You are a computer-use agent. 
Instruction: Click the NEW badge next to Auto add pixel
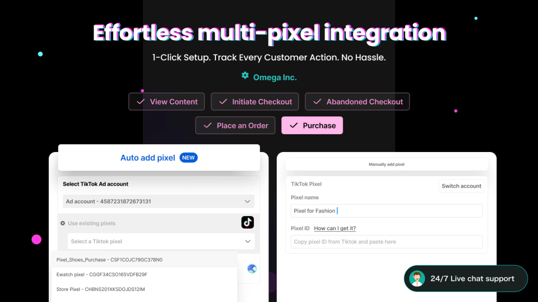[189, 157]
